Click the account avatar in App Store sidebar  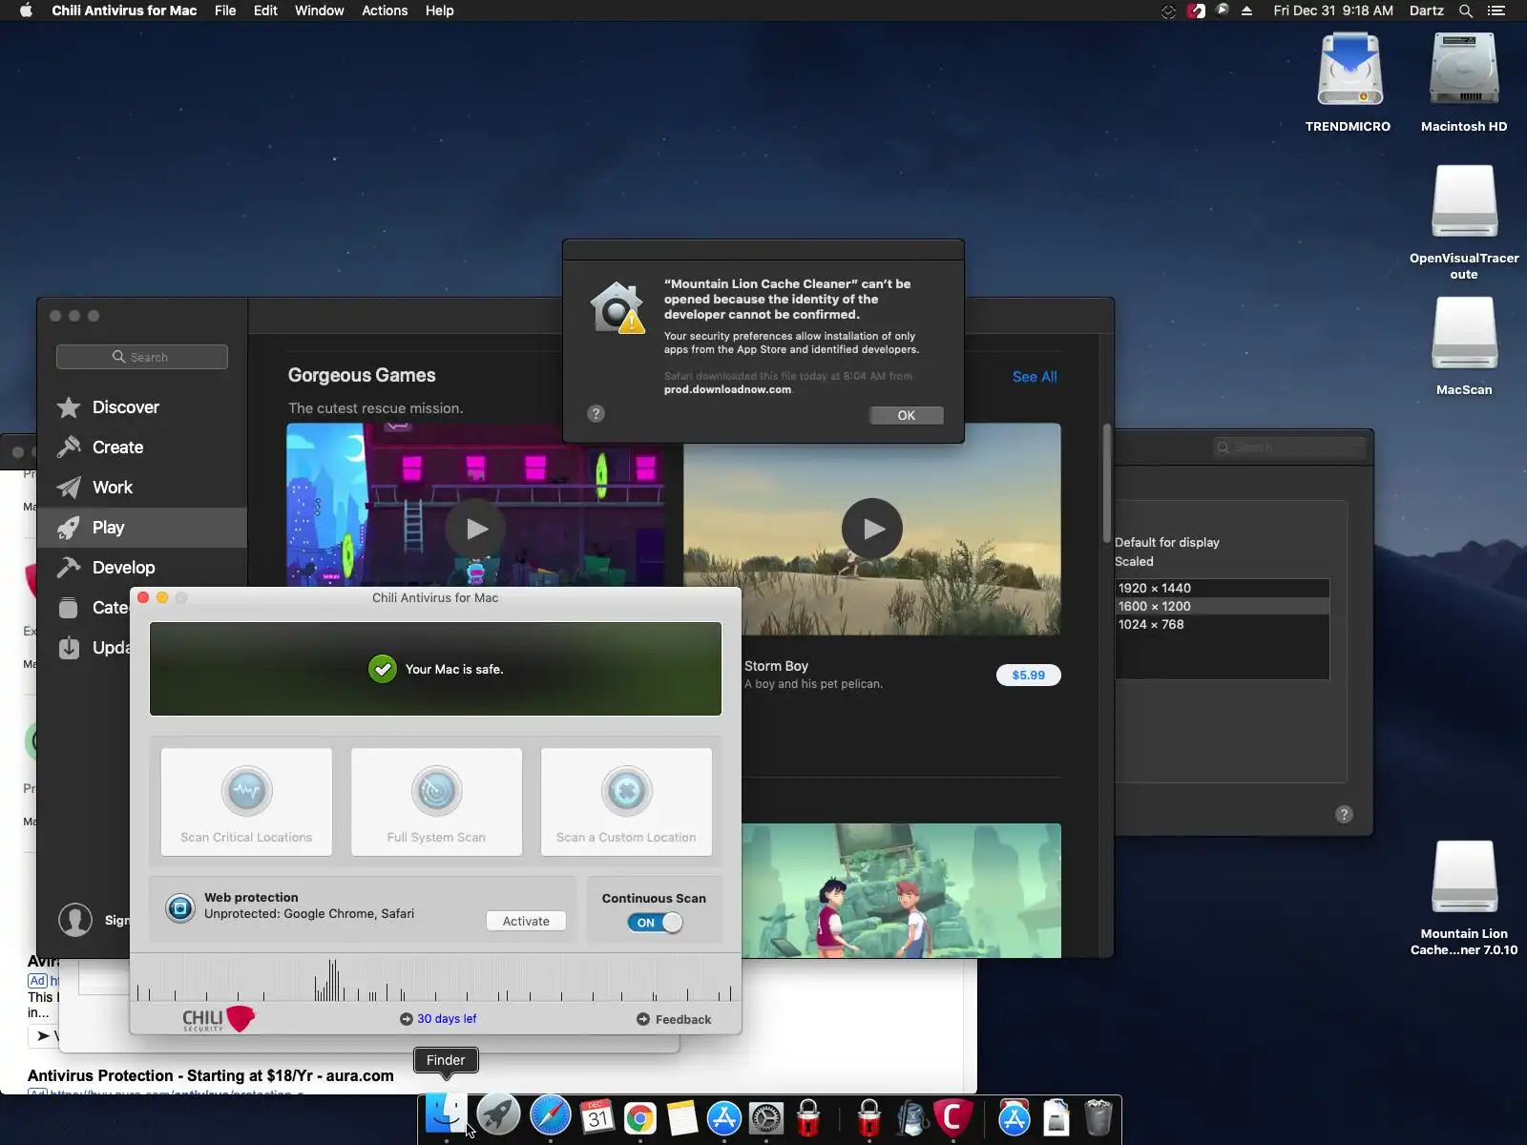pos(75,920)
